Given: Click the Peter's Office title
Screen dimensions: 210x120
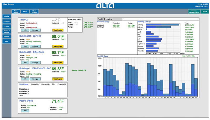Looking at the screenshot, I should (x=26, y=101).
